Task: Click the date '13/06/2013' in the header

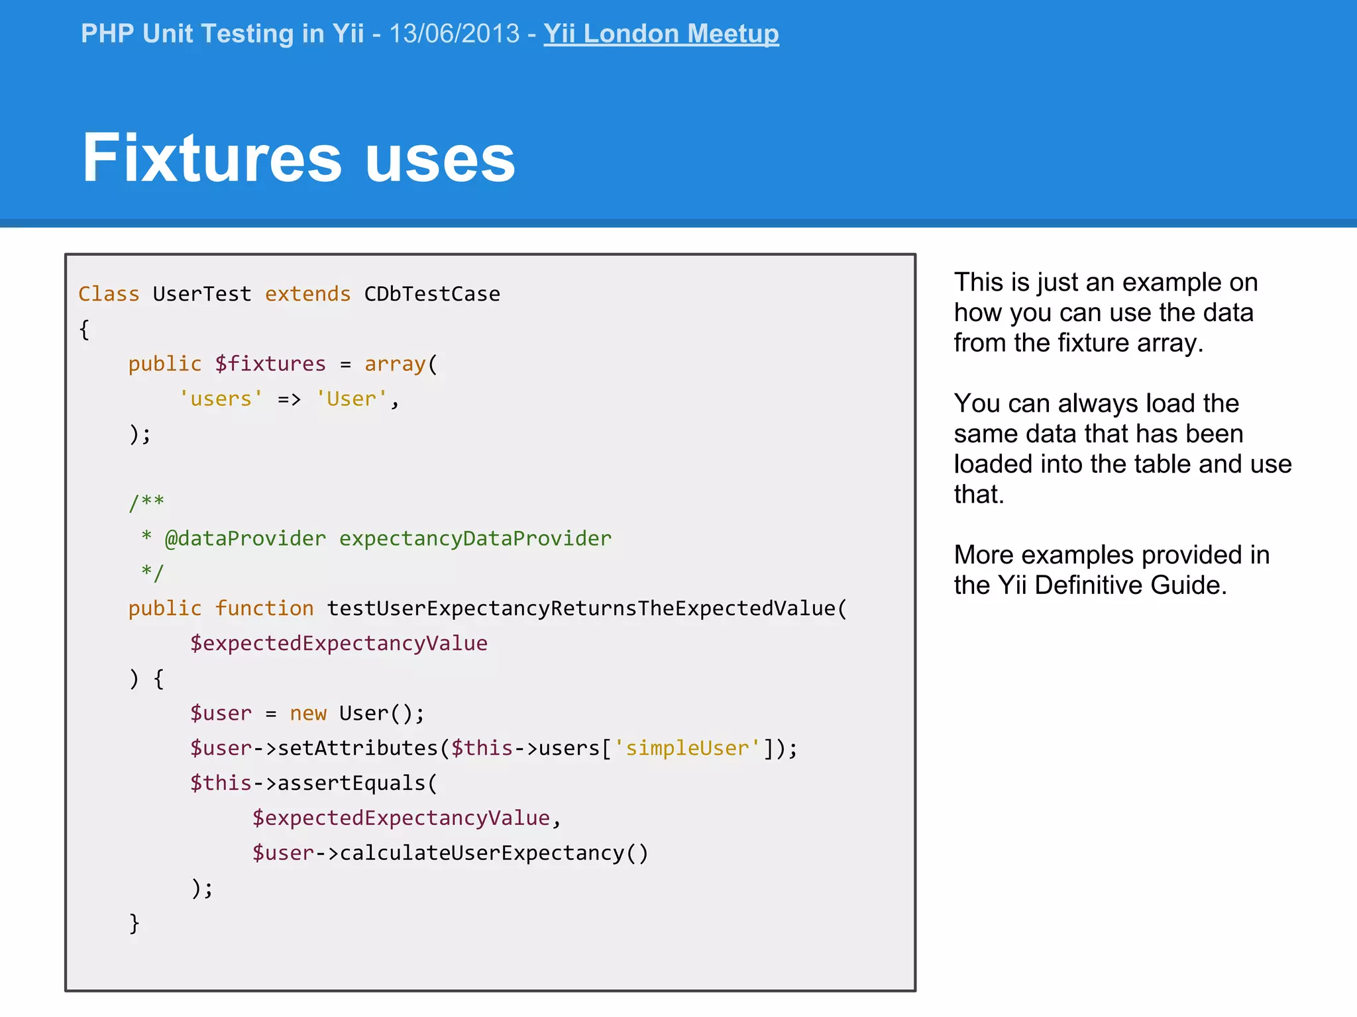Action: point(454,34)
